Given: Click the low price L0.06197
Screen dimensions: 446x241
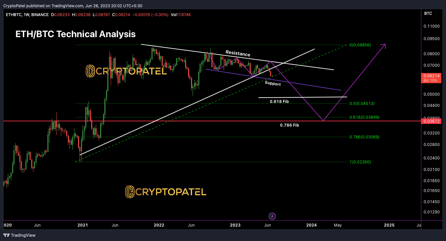Looking at the screenshot, I should point(102,15).
